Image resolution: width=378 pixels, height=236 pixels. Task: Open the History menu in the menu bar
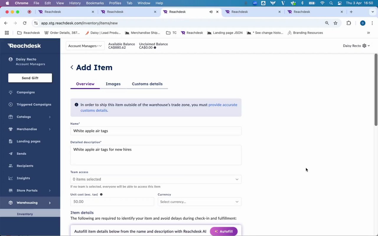(75, 3)
